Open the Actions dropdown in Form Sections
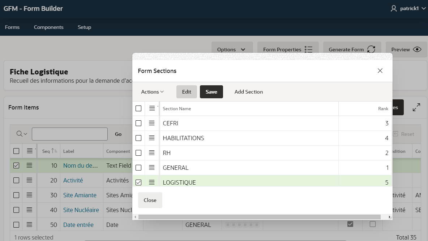The height and width of the screenshot is (241, 428). click(152, 91)
